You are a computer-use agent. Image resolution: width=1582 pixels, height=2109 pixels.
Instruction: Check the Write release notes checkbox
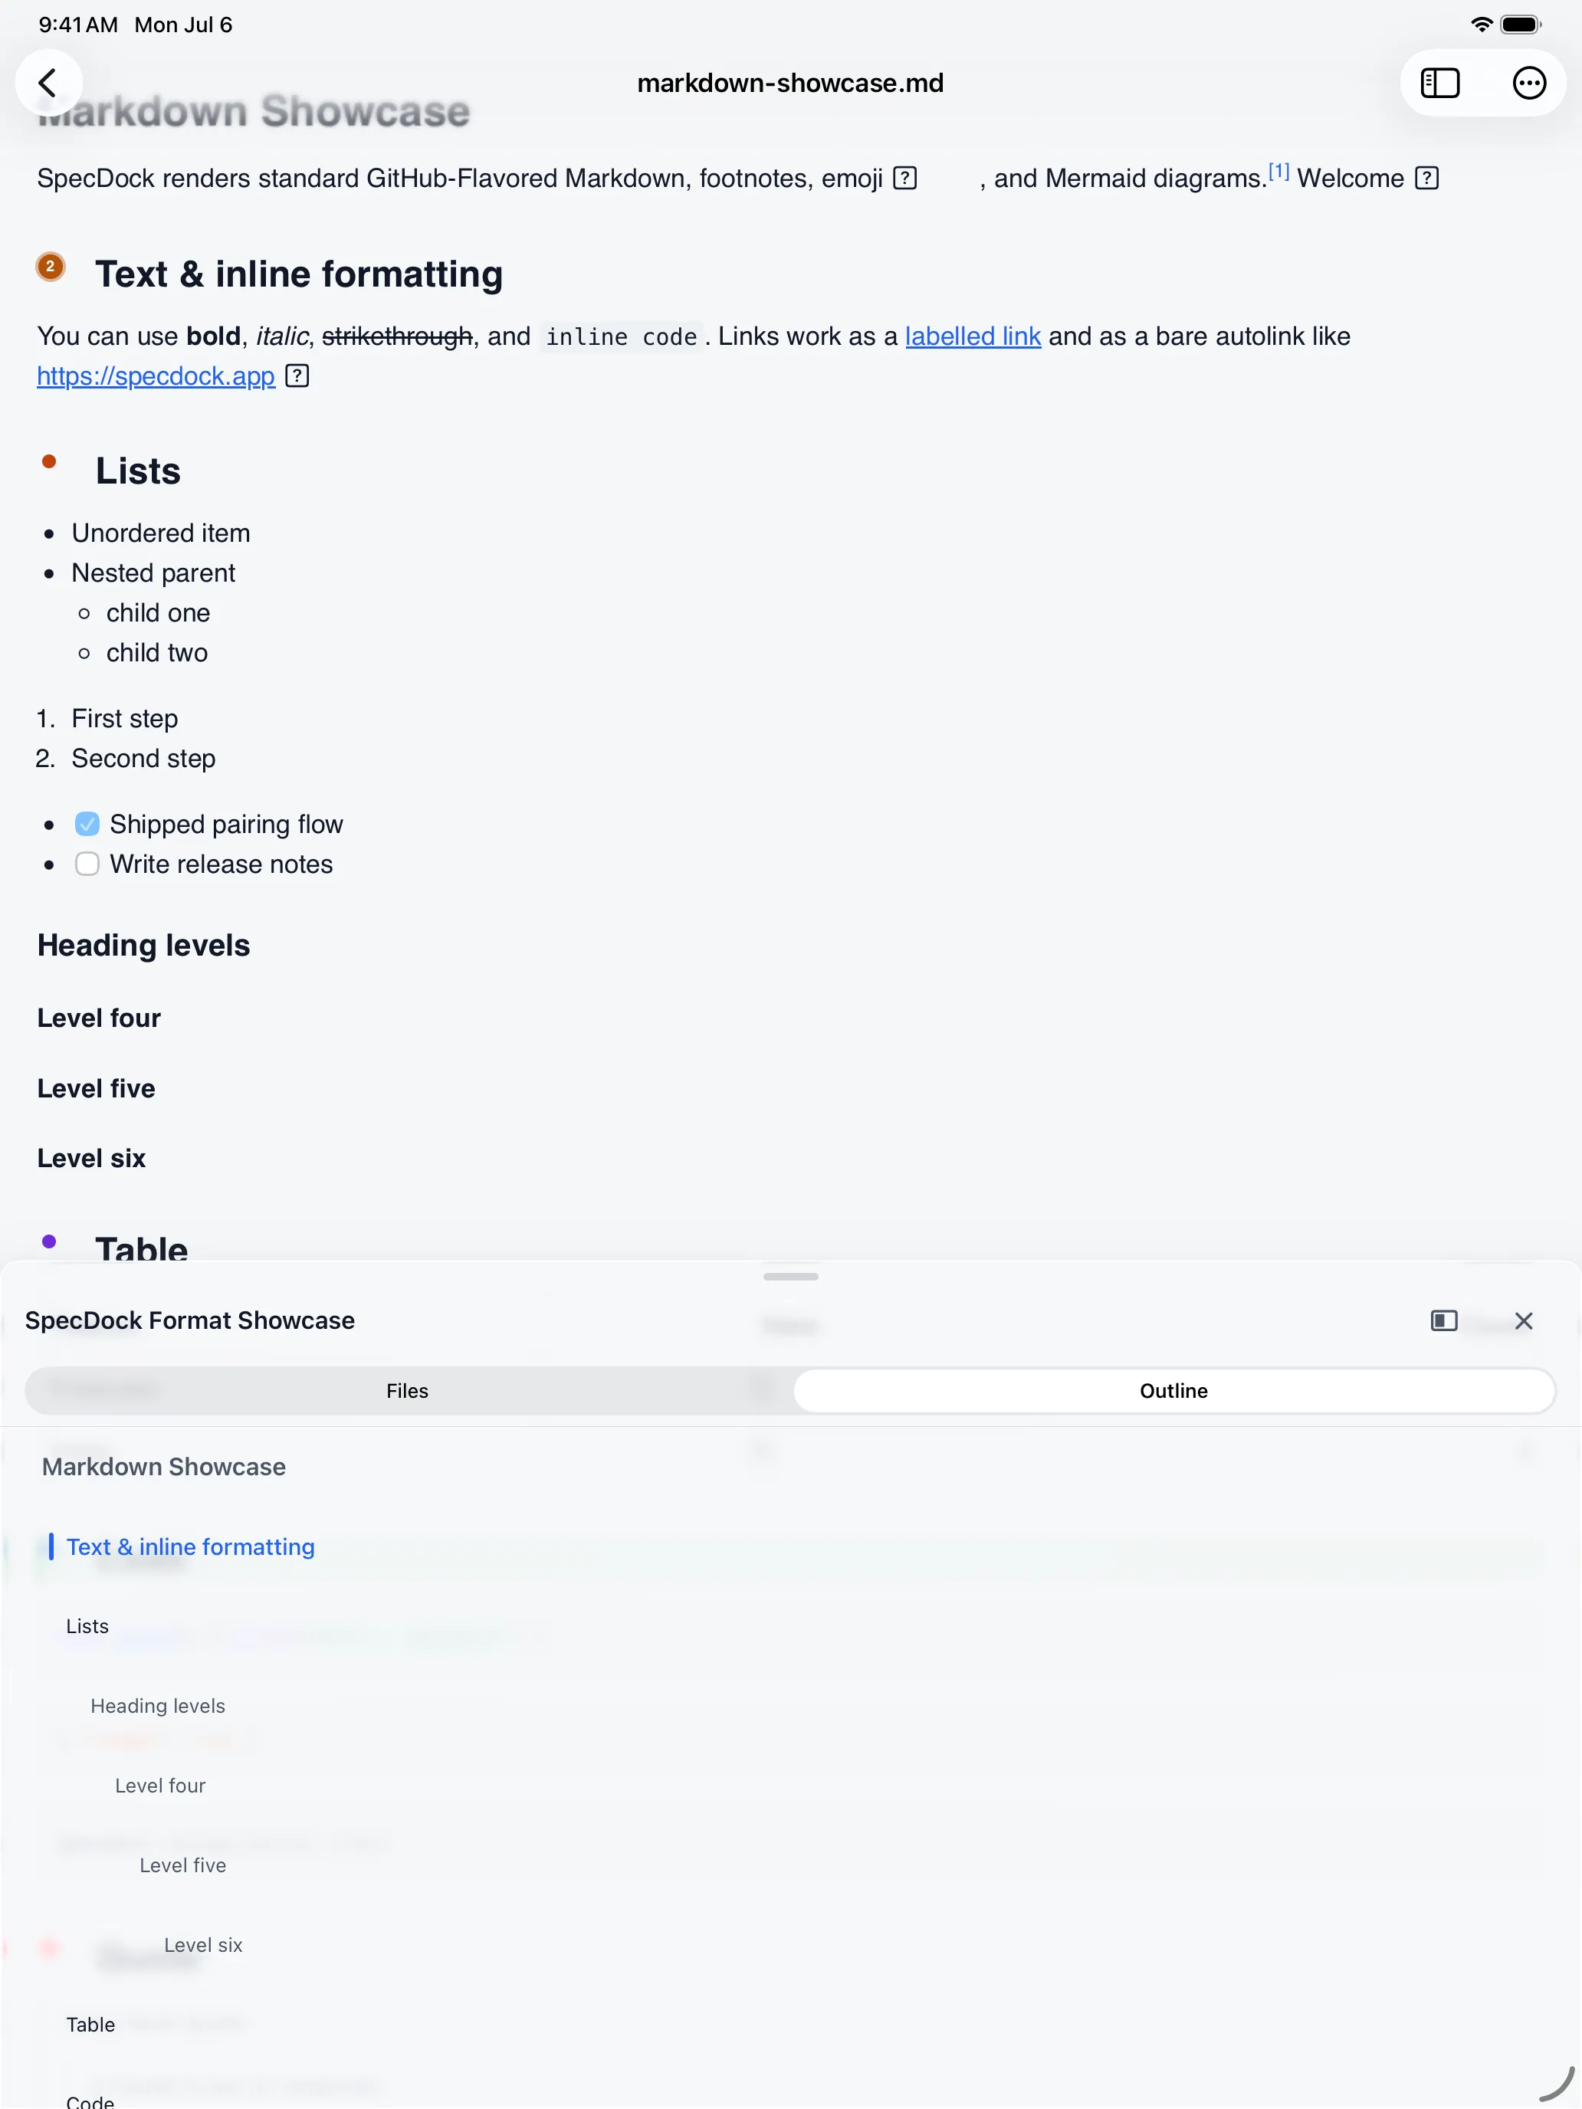tap(87, 864)
